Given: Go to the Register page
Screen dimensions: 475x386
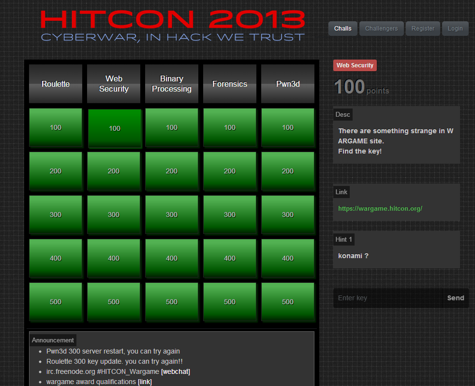Looking at the screenshot, I should pyautogui.click(x=423, y=29).
